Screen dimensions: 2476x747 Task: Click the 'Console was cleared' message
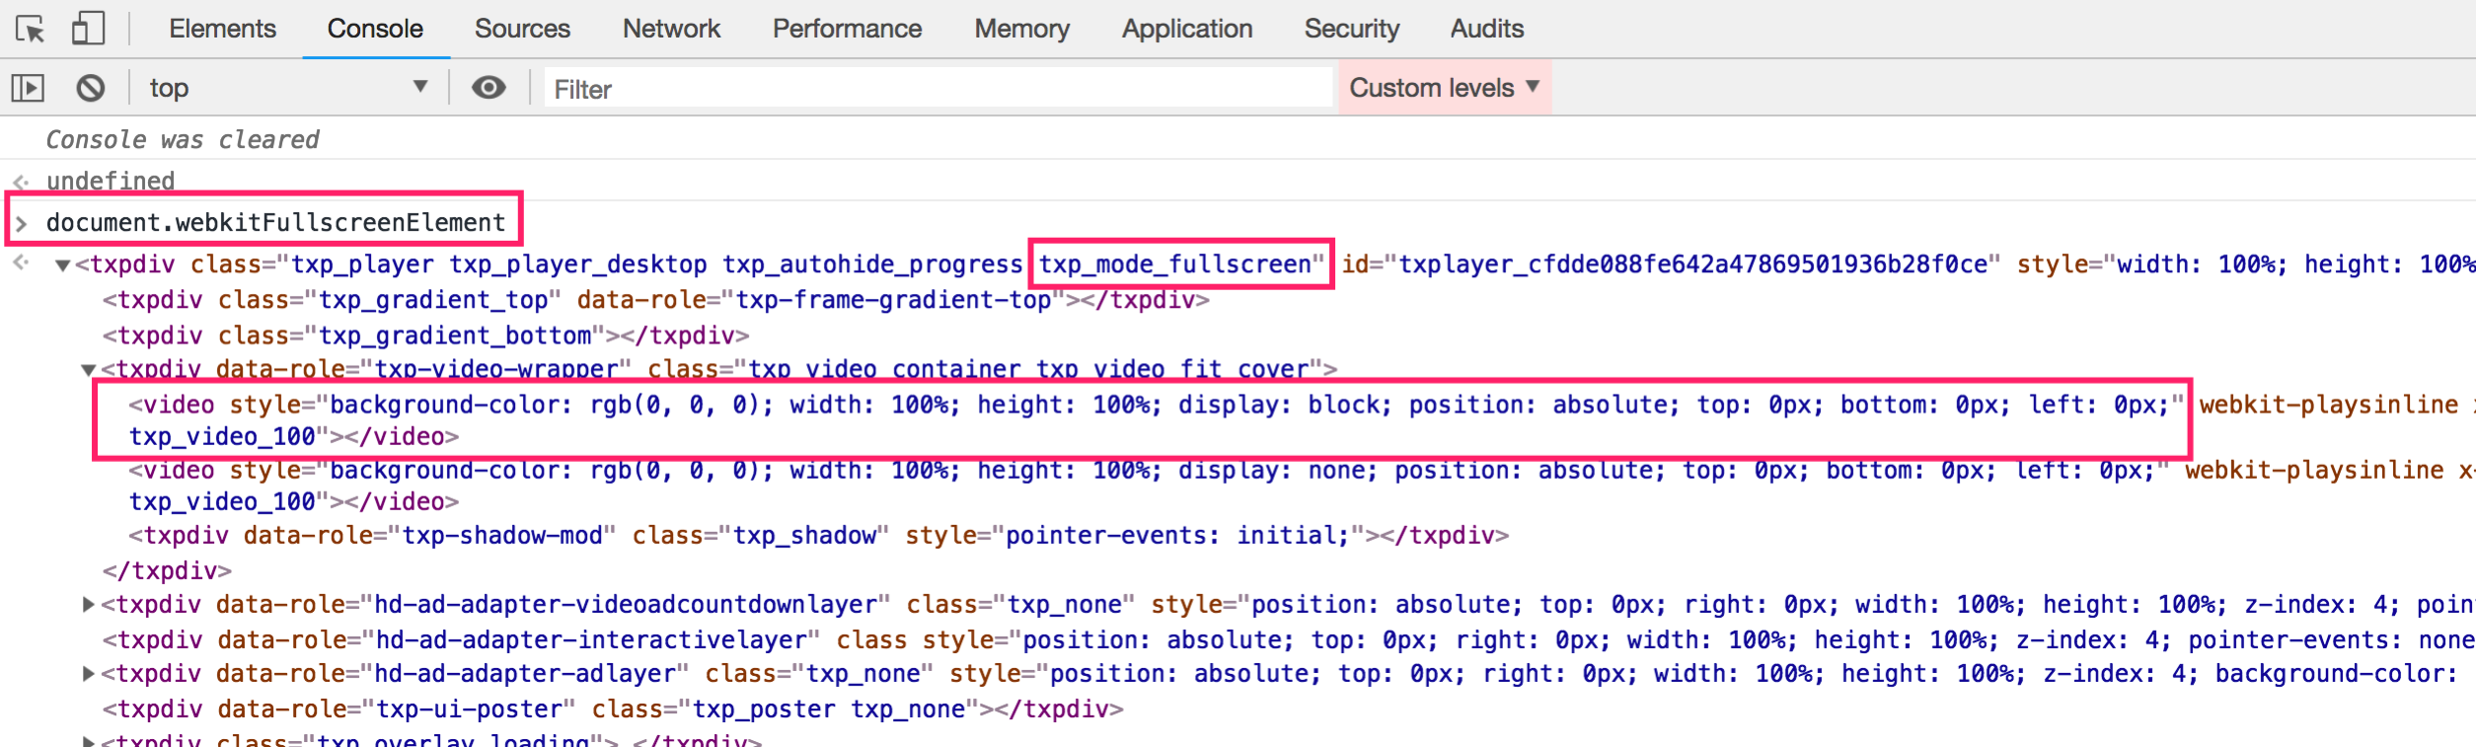(x=183, y=140)
